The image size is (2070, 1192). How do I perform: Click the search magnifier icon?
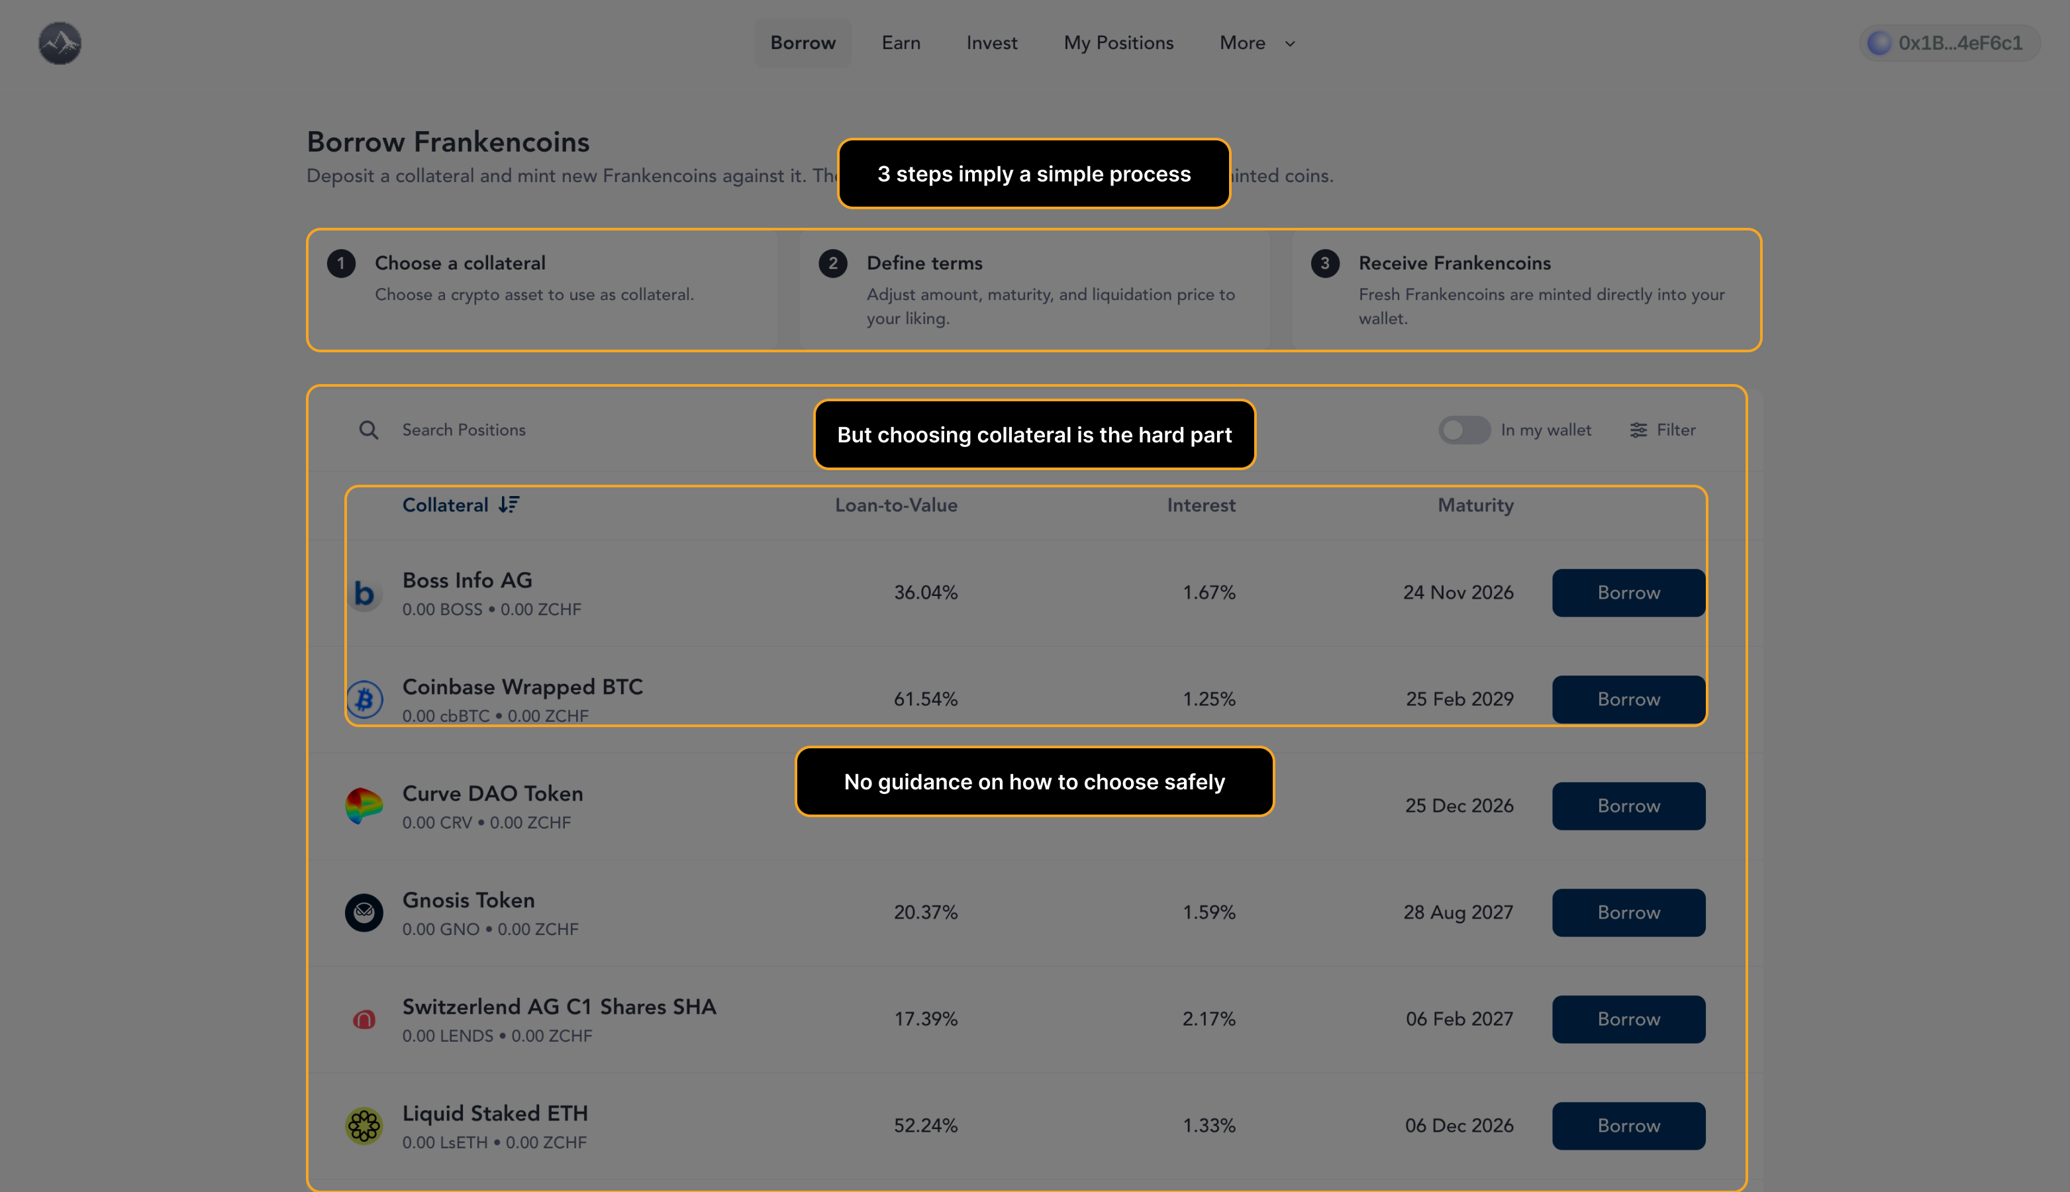368,430
